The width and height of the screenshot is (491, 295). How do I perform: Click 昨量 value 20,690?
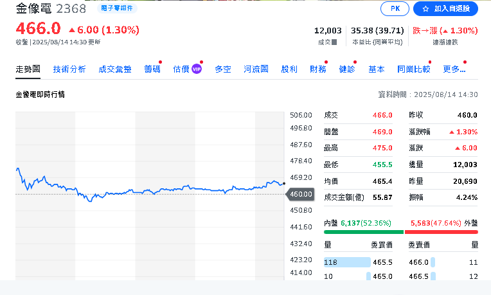[x=465, y=181]
